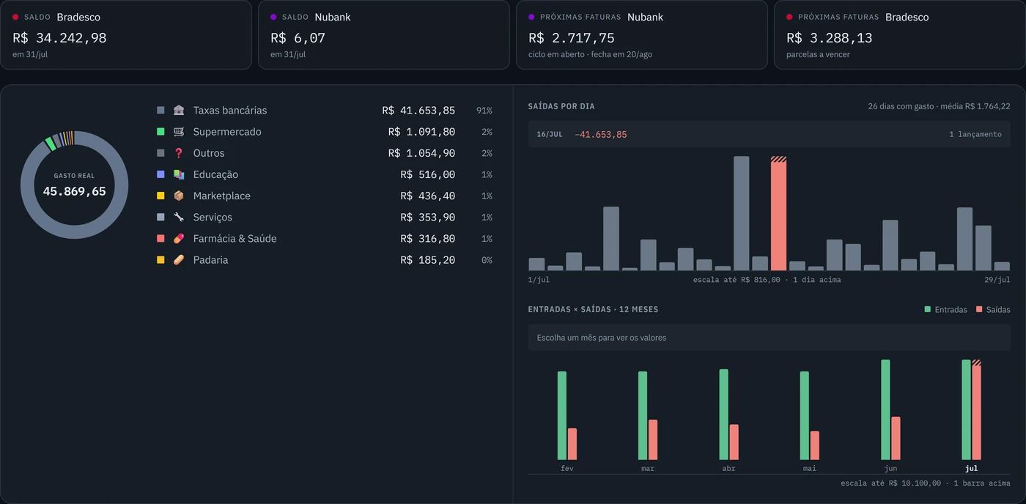Click the bread icon for Padaria
This screenshot has width=1026, height=504.
pyautogui.click(x=179, y=259)
